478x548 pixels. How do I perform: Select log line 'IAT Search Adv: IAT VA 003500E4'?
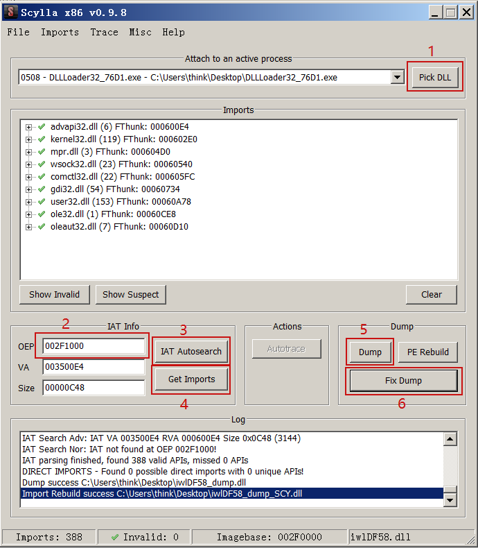pos(232,438)
